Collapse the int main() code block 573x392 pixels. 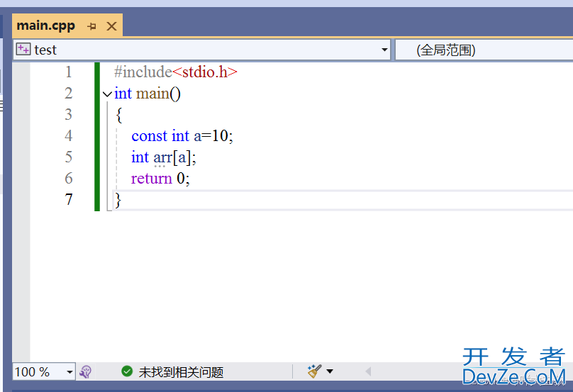(107, 94)
